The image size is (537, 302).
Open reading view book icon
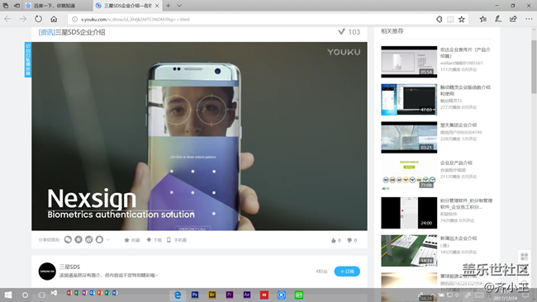(450, 20)
